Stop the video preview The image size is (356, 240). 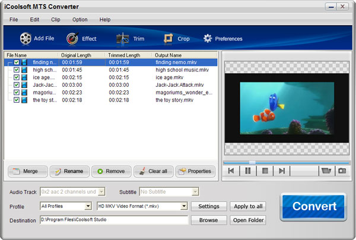265,170
